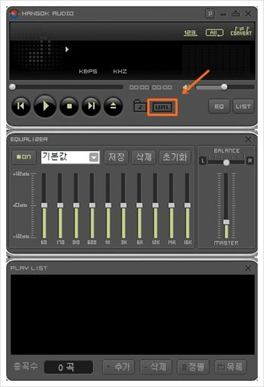Screen dimensions: 264x387
Task: Open the URL stream button
Action: (x=162, y=107)
